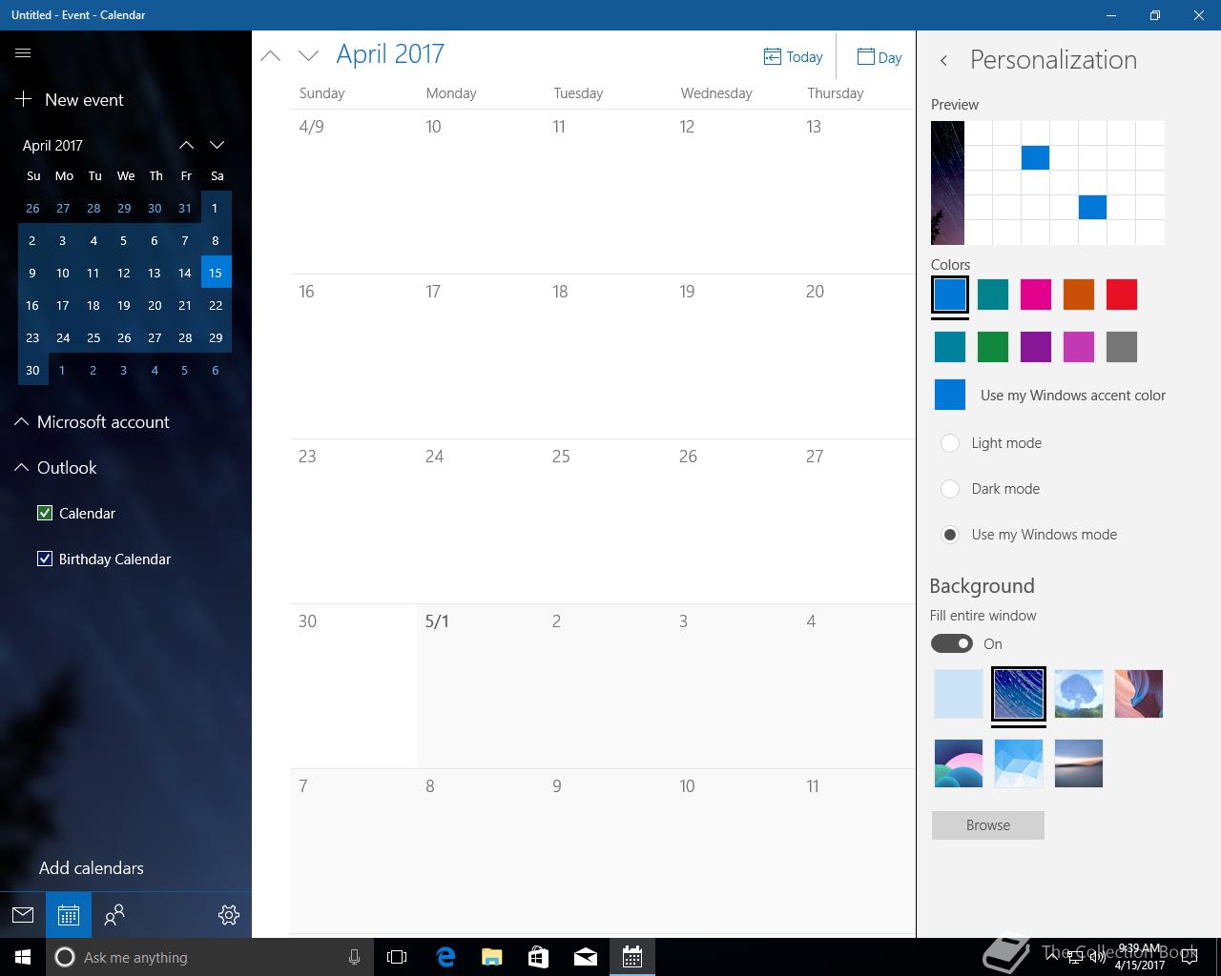Open Mail app from taskbar
This screenshot has width=1221, height=976.
tap(586, 957)
